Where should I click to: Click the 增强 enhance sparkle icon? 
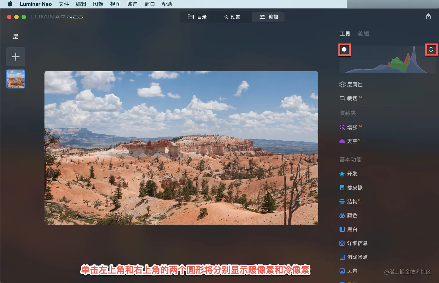(342, 127)
